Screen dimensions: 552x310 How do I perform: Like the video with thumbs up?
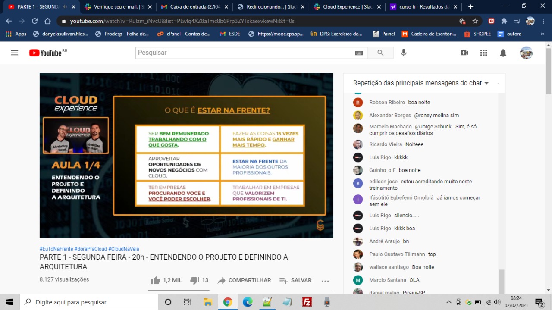[x=156, y=280]
